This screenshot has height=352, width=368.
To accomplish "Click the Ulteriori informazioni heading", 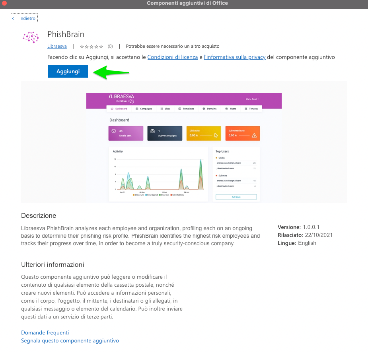I will point(53,264).
